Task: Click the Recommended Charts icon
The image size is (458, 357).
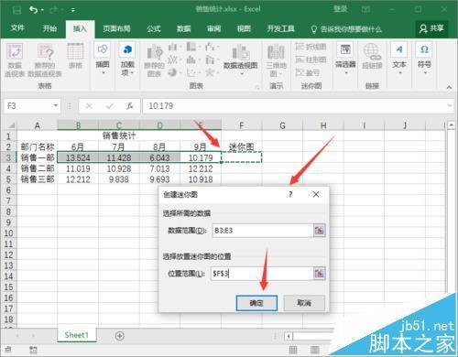Action: point(155,52)
